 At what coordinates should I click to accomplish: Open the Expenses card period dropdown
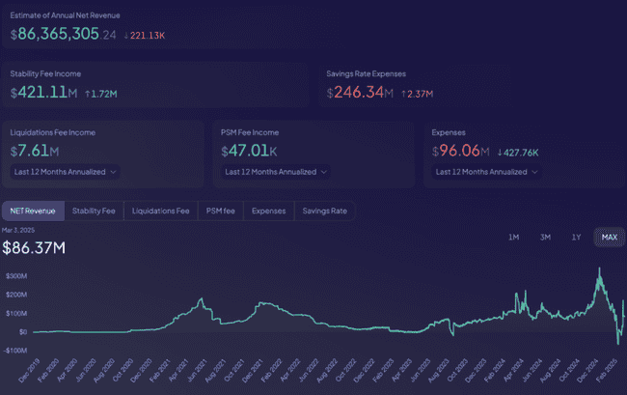pyautogui.click(x=486, y=172)
